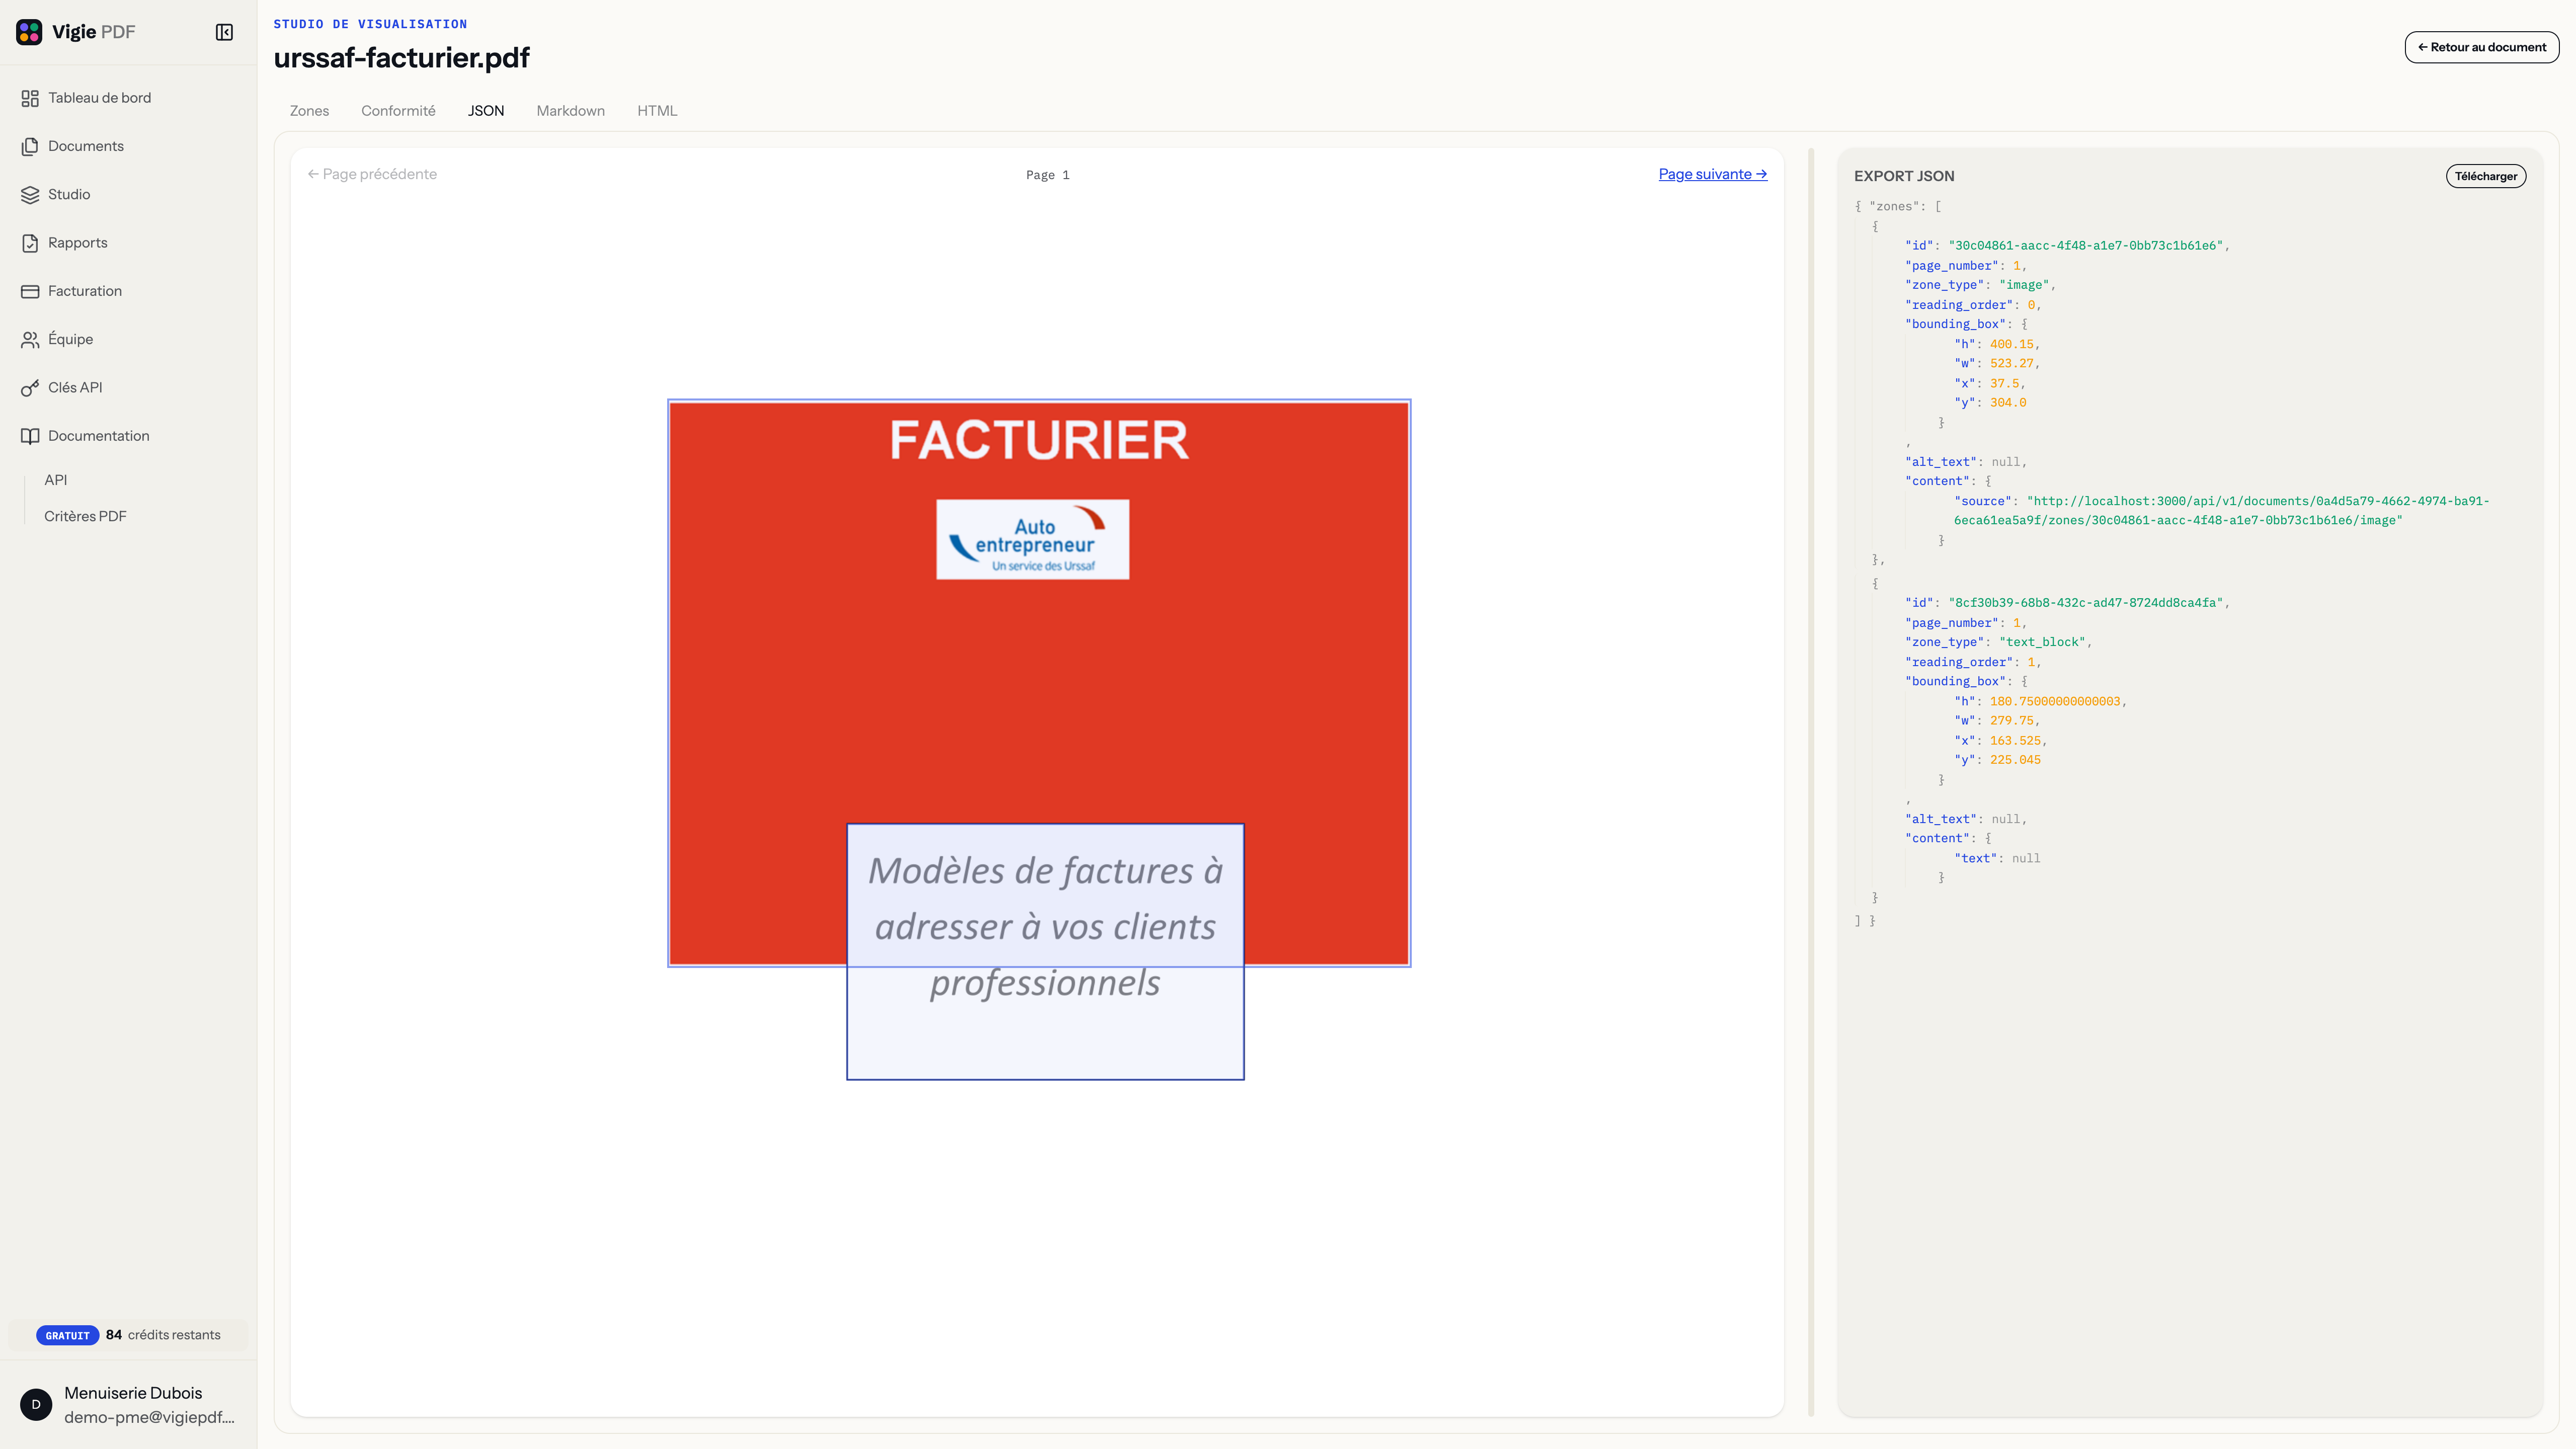Click the Studio layers icon

pos(30,194)
